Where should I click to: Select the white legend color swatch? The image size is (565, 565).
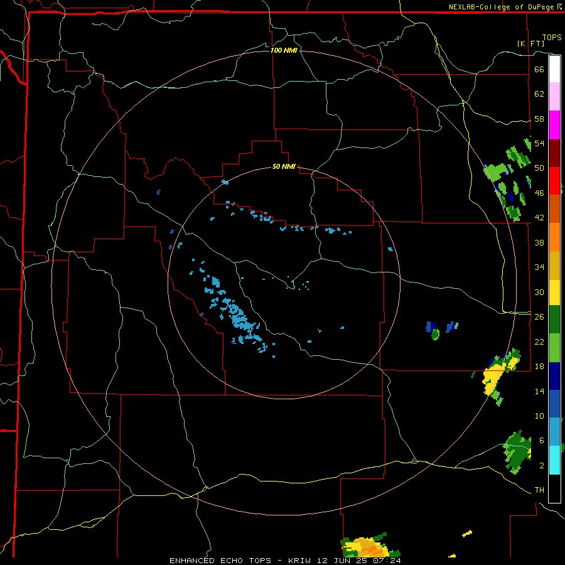click(554, 69)
